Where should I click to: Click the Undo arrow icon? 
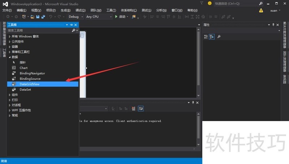tap(50, 17)
